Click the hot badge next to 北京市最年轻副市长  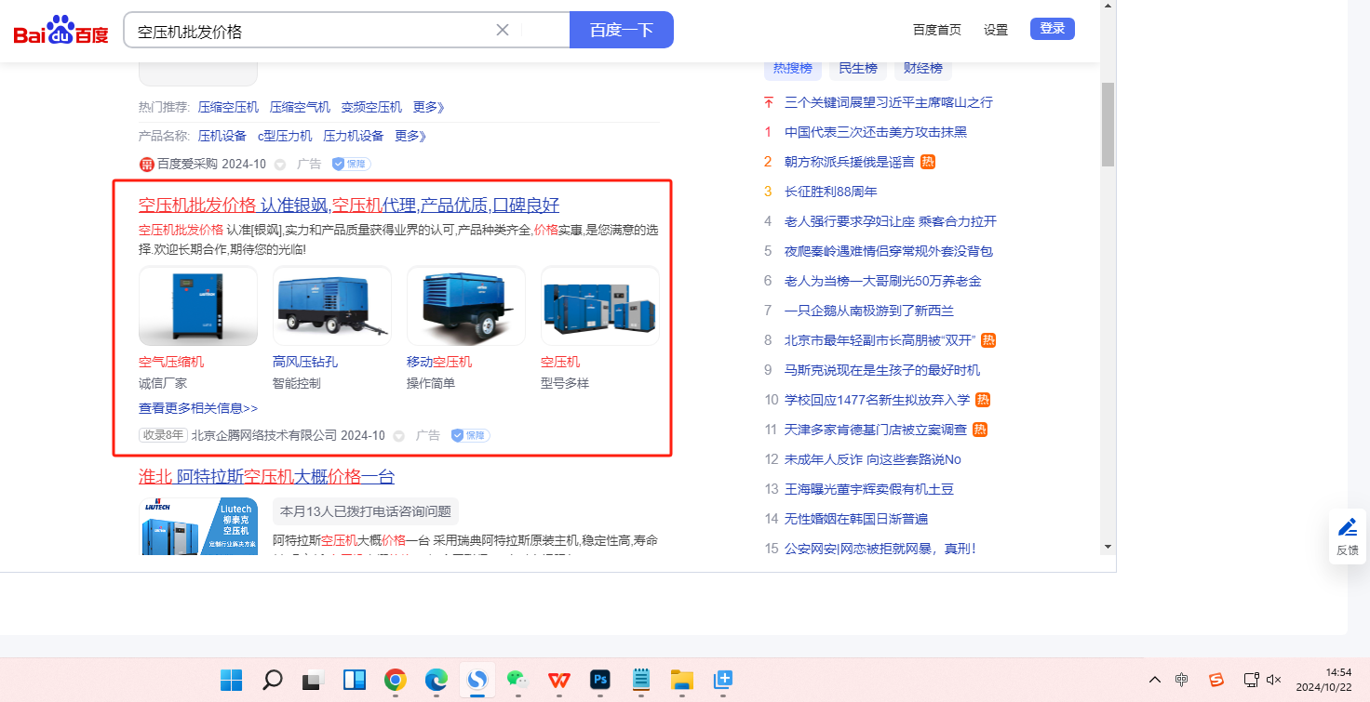988,340
